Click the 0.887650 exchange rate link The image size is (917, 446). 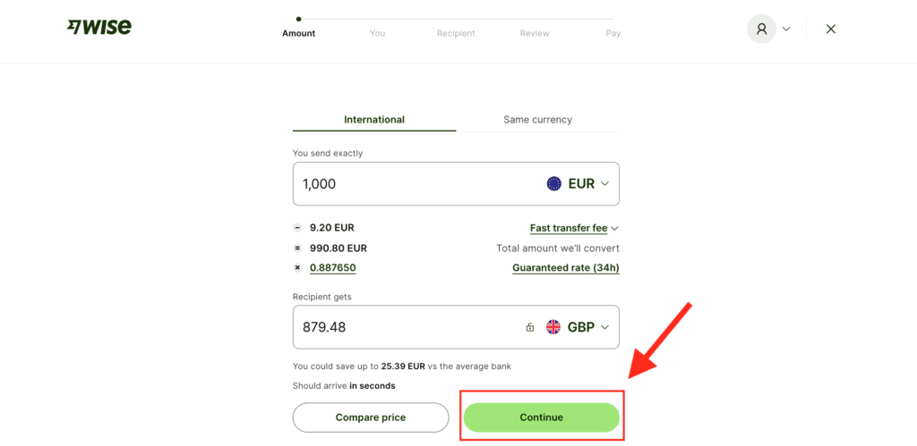point(332,268)
